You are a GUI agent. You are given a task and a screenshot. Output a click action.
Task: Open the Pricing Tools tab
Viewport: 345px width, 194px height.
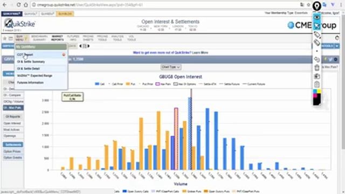tap(102, 38)
